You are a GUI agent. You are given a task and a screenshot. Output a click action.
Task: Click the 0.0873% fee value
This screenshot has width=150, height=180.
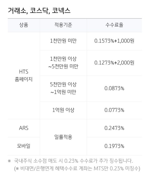[114, 88]
